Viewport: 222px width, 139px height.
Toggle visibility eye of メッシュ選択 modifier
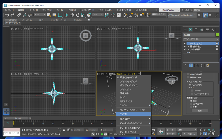coord(185,50)
